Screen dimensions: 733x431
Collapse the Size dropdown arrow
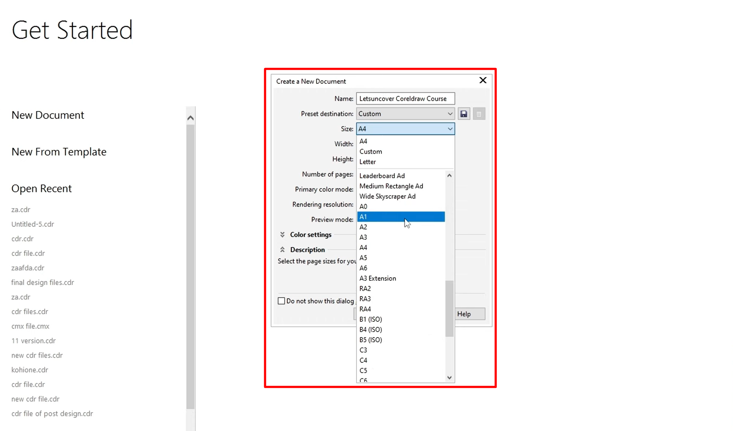point(450,129)
